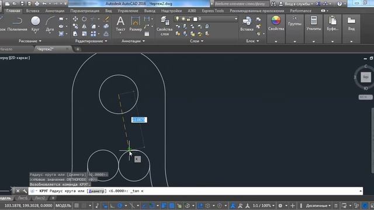This screenshot has height=210, width=374.
Task: Click the Undo arrow in quick access toolbar
Action: pyautogui.click(x=44, y=3)
